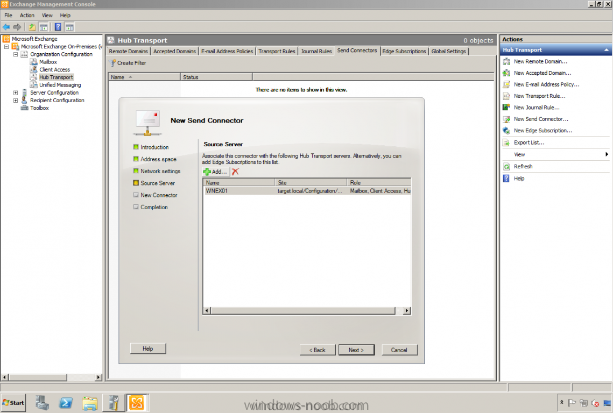The image size is (613, 413).
Task: Click the New Transport Rule icon
Action: [506, 96]
